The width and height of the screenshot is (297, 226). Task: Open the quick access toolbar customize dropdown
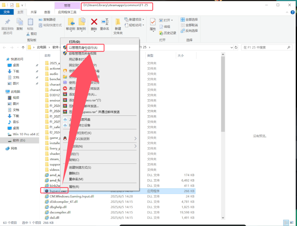pyautogui.click(x=22, y=5)
